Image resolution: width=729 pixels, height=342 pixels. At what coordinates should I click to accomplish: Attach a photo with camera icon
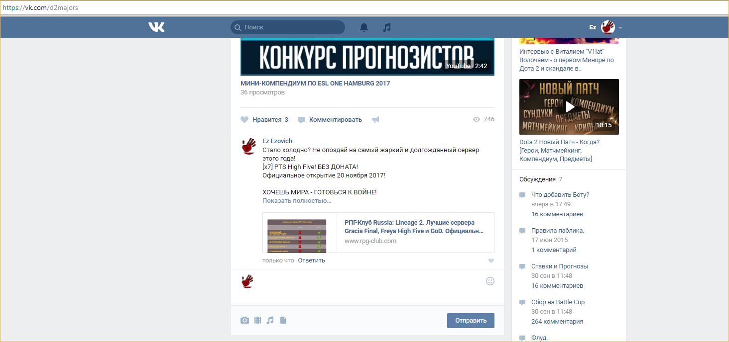click(244, 321)
